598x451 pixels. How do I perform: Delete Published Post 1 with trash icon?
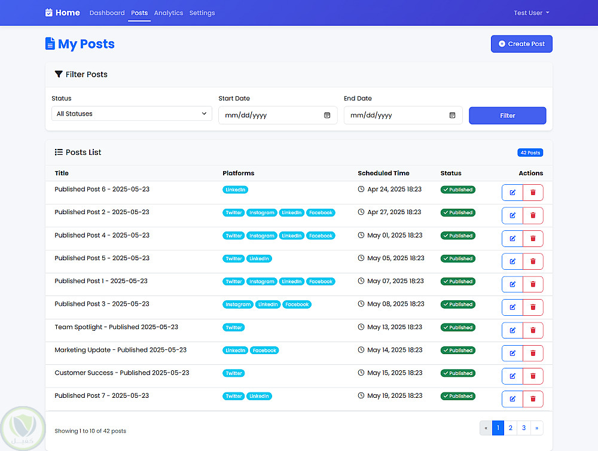coord(533,284)
